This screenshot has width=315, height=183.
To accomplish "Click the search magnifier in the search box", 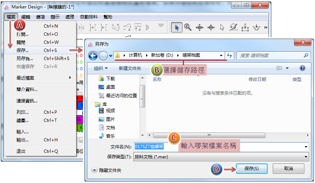I will (x=306, y=56).
